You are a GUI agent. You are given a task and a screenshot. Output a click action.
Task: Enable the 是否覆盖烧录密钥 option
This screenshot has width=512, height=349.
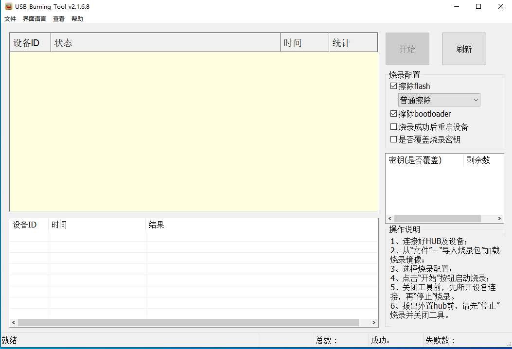[393, 140]
